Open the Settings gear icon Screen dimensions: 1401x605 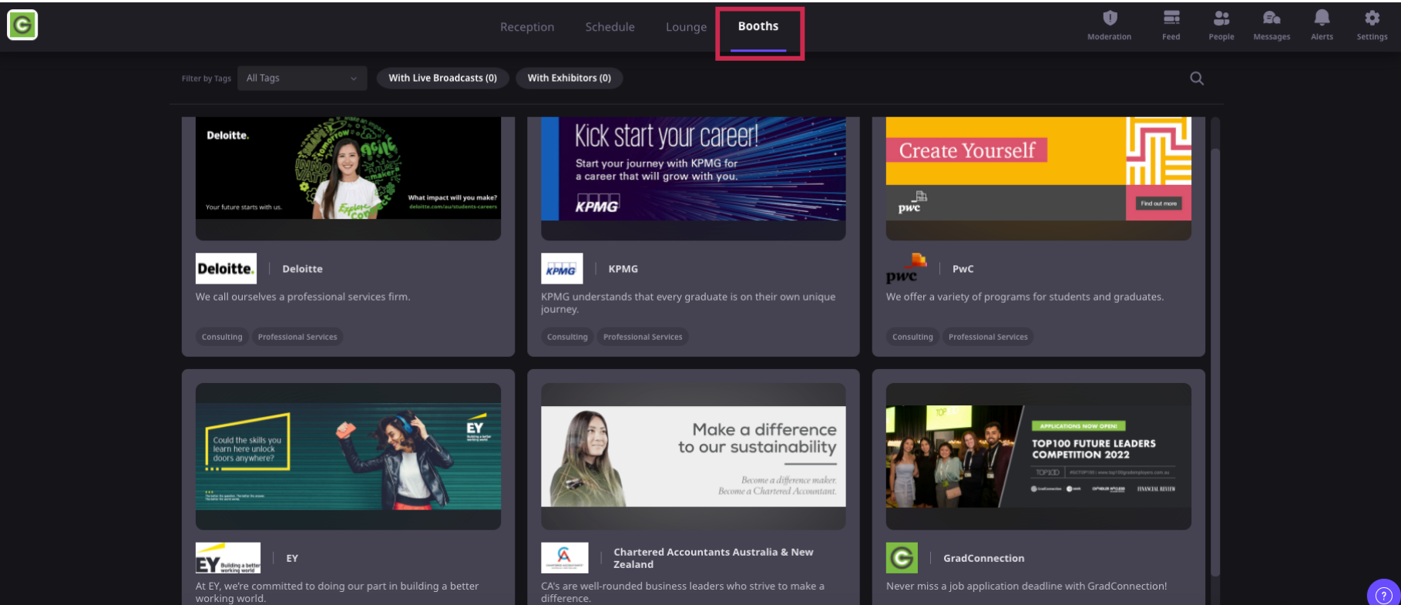pos(1372,18)
